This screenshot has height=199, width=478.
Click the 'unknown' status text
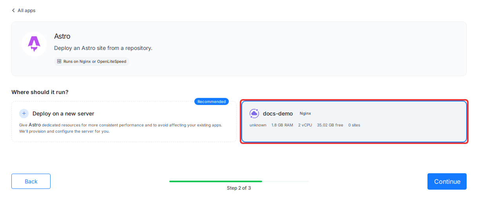point(258,125)
